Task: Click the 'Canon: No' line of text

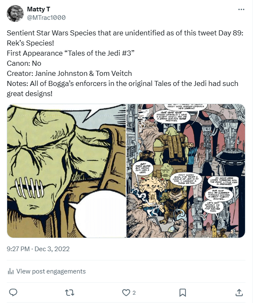Action: (x=24, y=63)
